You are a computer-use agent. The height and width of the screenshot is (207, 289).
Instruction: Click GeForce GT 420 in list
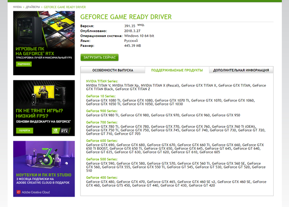tap(202, 185)
